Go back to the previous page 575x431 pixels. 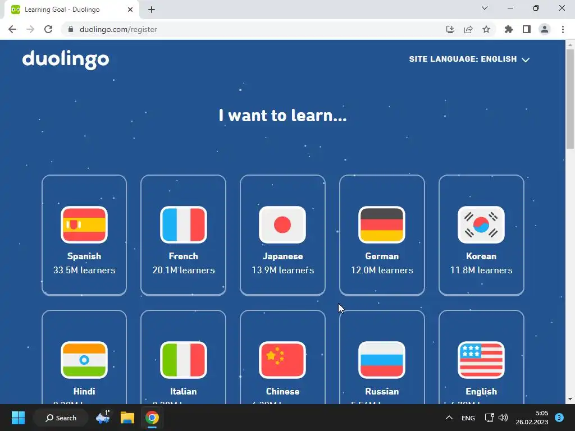tap(12, 29)
